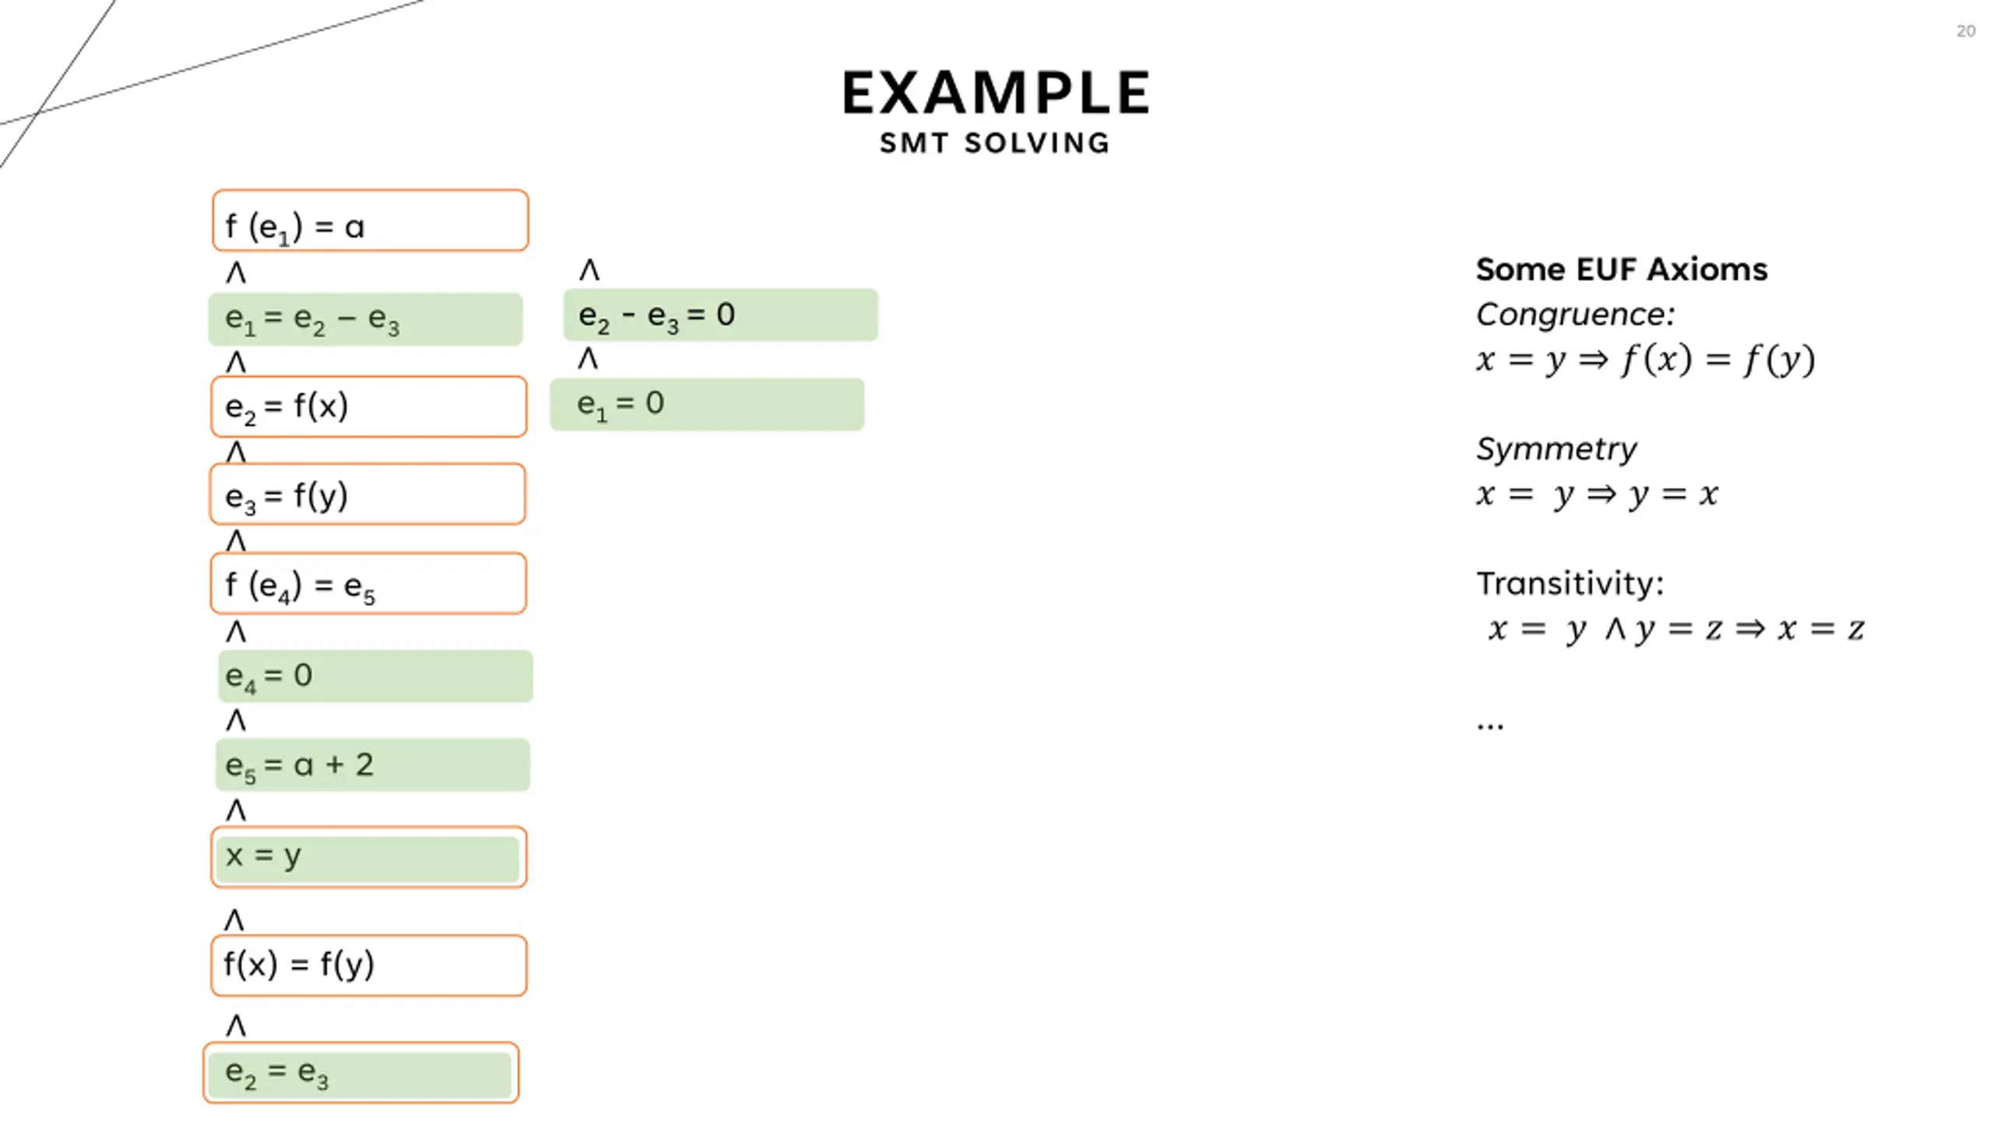Click the f(x) = f(y) box
Image resolution: width=1993 pixels, height=1121 pixels.
click(x=369, y=966)
